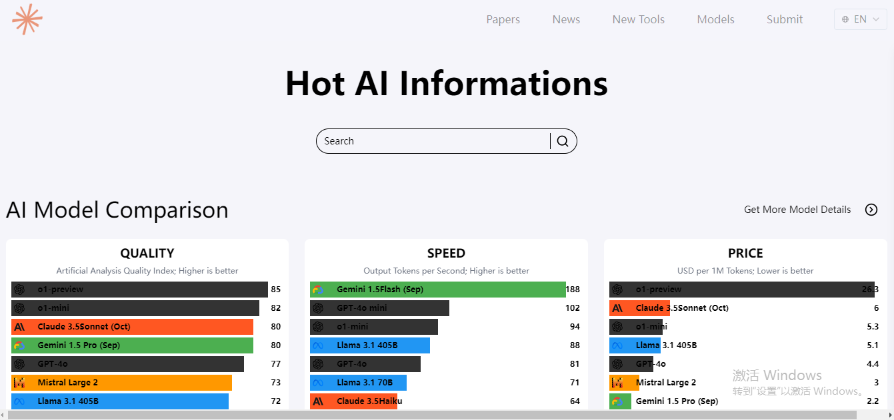Click the Llama 3.1 70B speed bar

[x=358, y=383]
